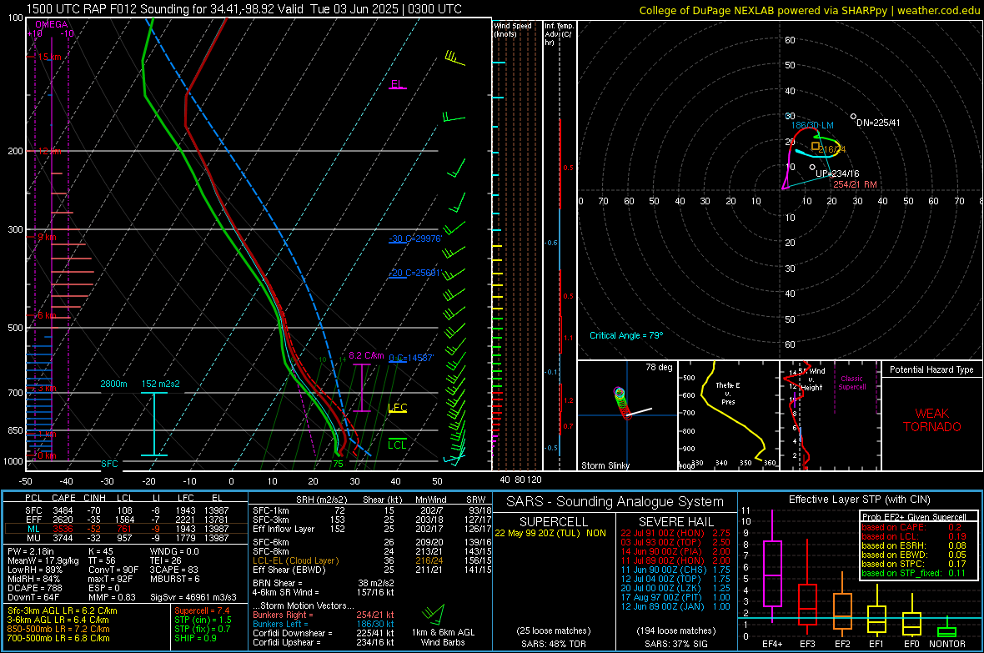Select the green LCL marker on the skew-T
This screenshot has height=653, width=984.
click(x=397, y=445)
